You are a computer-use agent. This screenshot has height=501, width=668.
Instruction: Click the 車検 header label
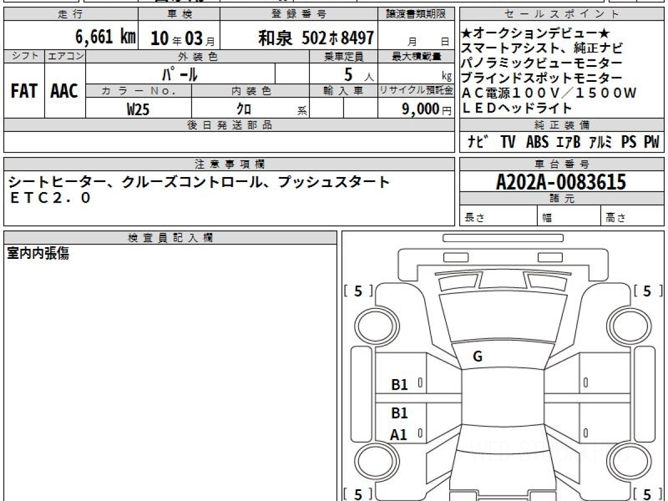tap(179, 14)
